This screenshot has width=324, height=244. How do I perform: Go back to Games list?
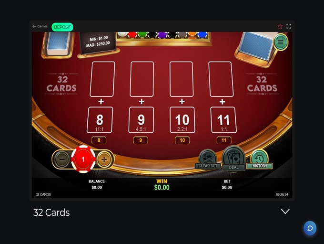(x=40, y=26)
